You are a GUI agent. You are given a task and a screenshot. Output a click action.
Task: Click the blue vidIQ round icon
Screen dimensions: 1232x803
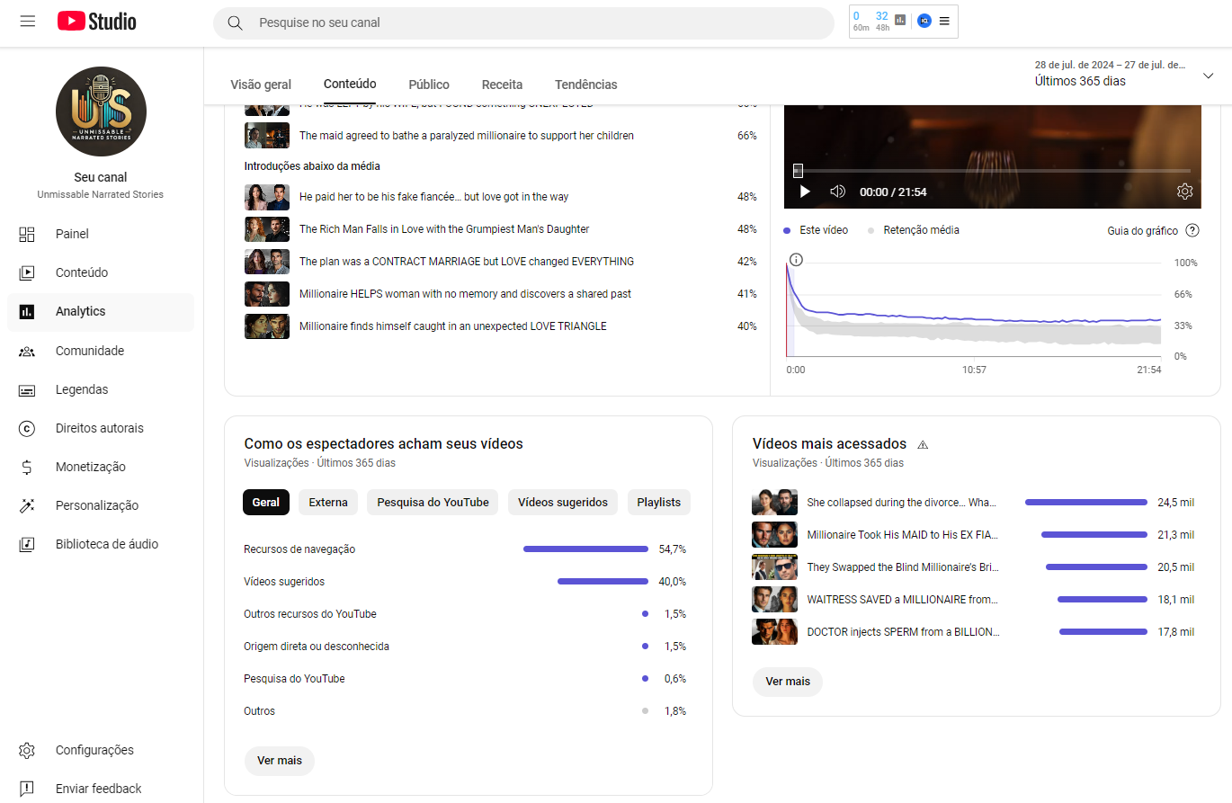click(924, 21)
